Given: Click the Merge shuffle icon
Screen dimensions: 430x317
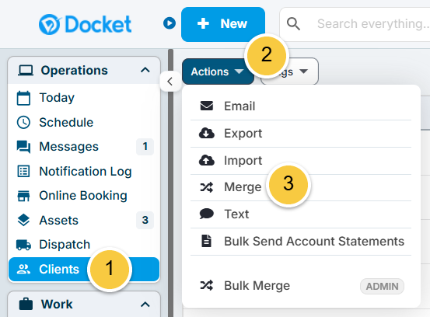Looking at the screenshot, I should [x=207, y=187].
